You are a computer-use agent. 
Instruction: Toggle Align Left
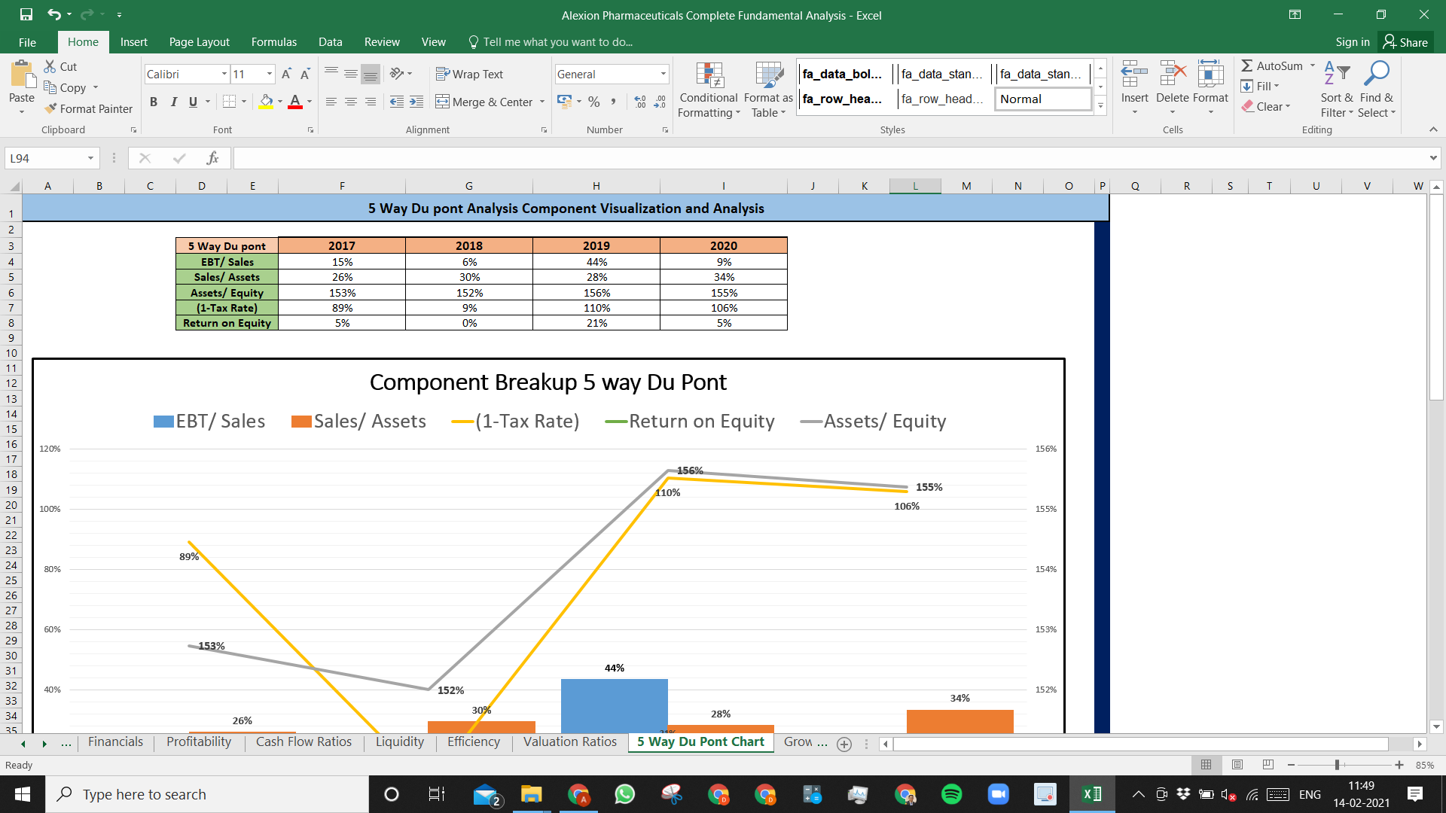pos(331,102)
